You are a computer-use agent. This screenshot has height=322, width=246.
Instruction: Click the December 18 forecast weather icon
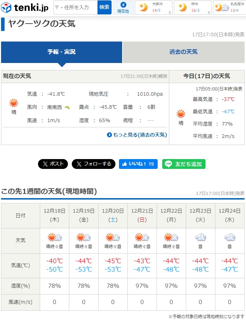(55, 237)
